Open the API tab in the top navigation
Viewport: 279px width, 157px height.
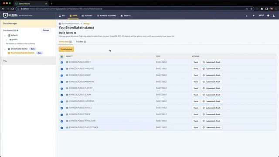(x=62, y=16)
